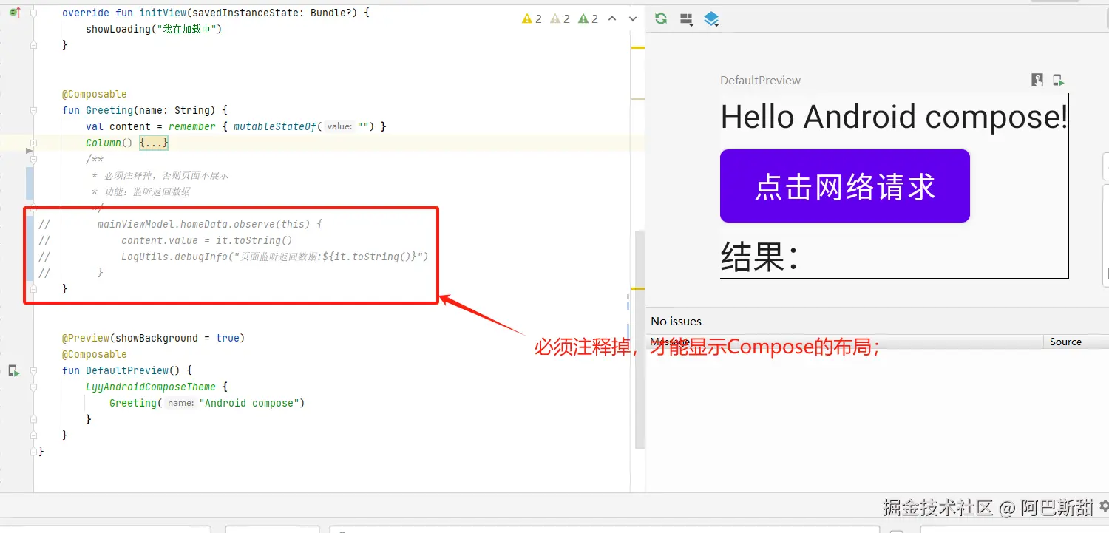This screenshot has width=1109, height=533.
Task: Click the name: inlay hint in the Greeting call
Action: [180, 403]
